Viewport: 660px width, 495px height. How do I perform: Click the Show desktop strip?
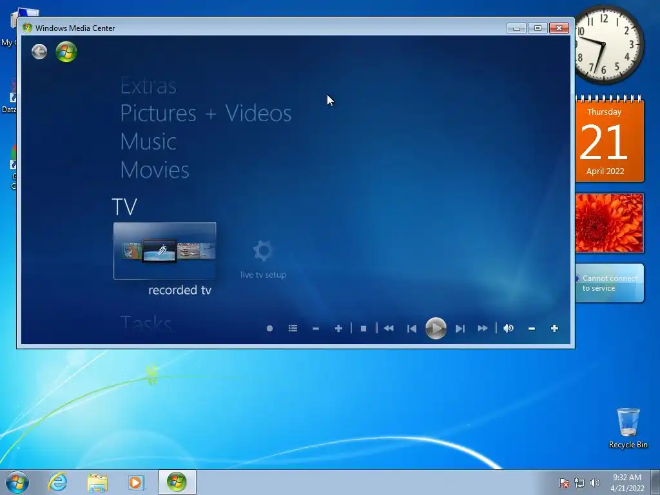(655, 482)
